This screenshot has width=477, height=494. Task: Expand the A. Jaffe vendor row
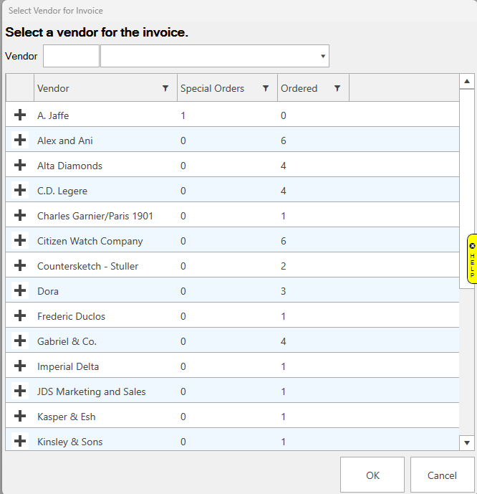[20, 115]
